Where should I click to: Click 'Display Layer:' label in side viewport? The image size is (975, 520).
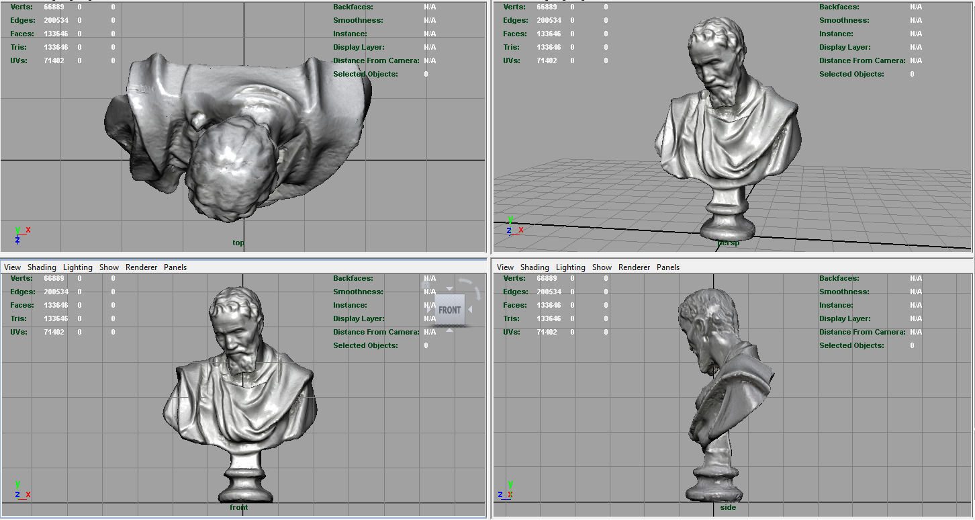point(845,318)
